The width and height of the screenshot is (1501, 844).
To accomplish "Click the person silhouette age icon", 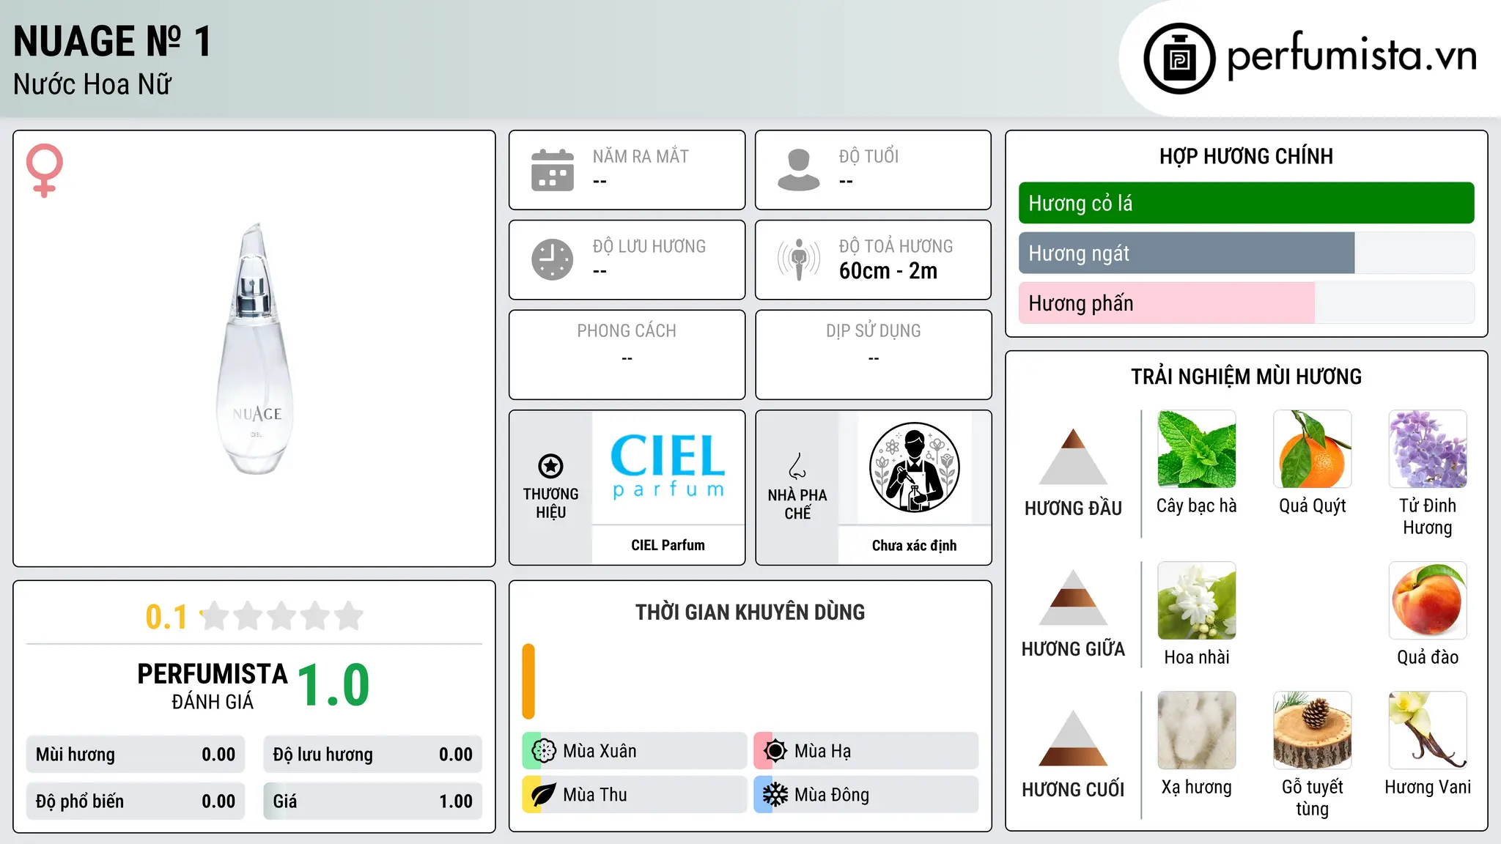I will [799, 170].
